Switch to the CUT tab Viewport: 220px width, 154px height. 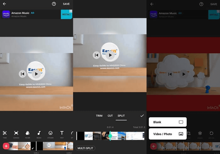coord(110,116)
